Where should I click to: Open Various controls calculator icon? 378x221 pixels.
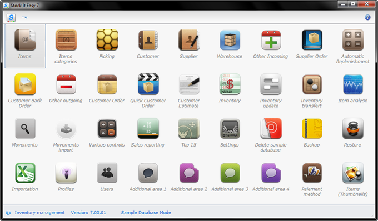pyautogui.click(x=107, y=129)
